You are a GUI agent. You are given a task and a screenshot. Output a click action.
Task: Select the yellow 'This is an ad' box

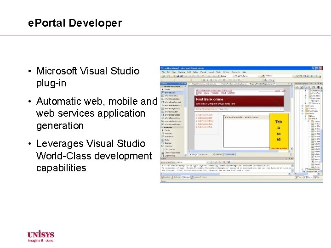click(x=279, y=131)
